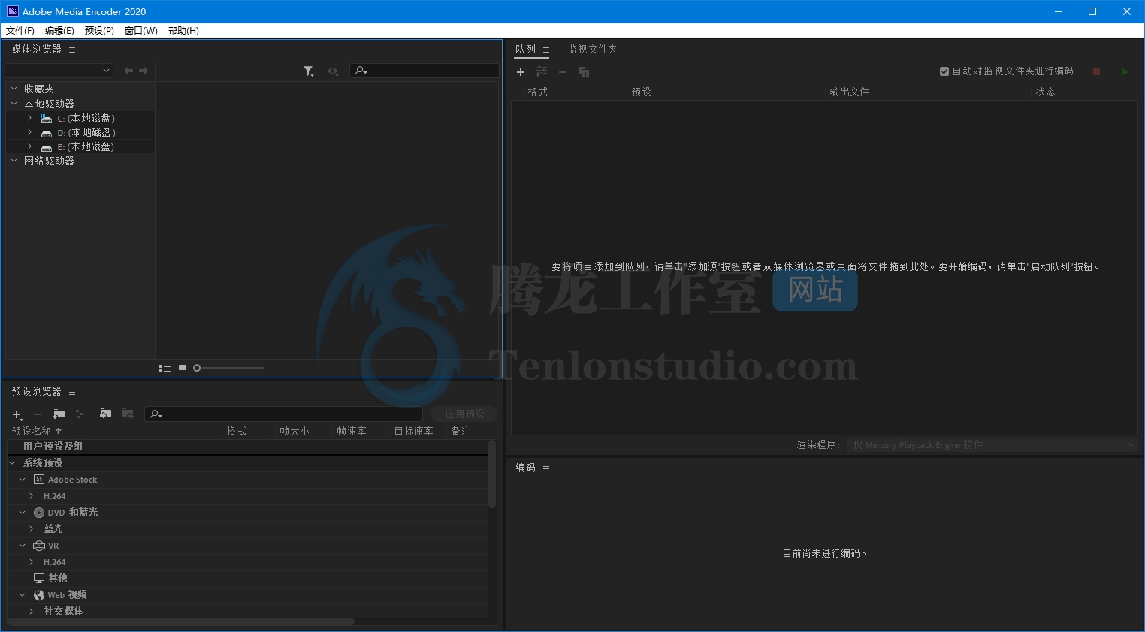Click the 应用预设 apply preset button
Viewport: 1145px width, 632px height.
(464, 414)
